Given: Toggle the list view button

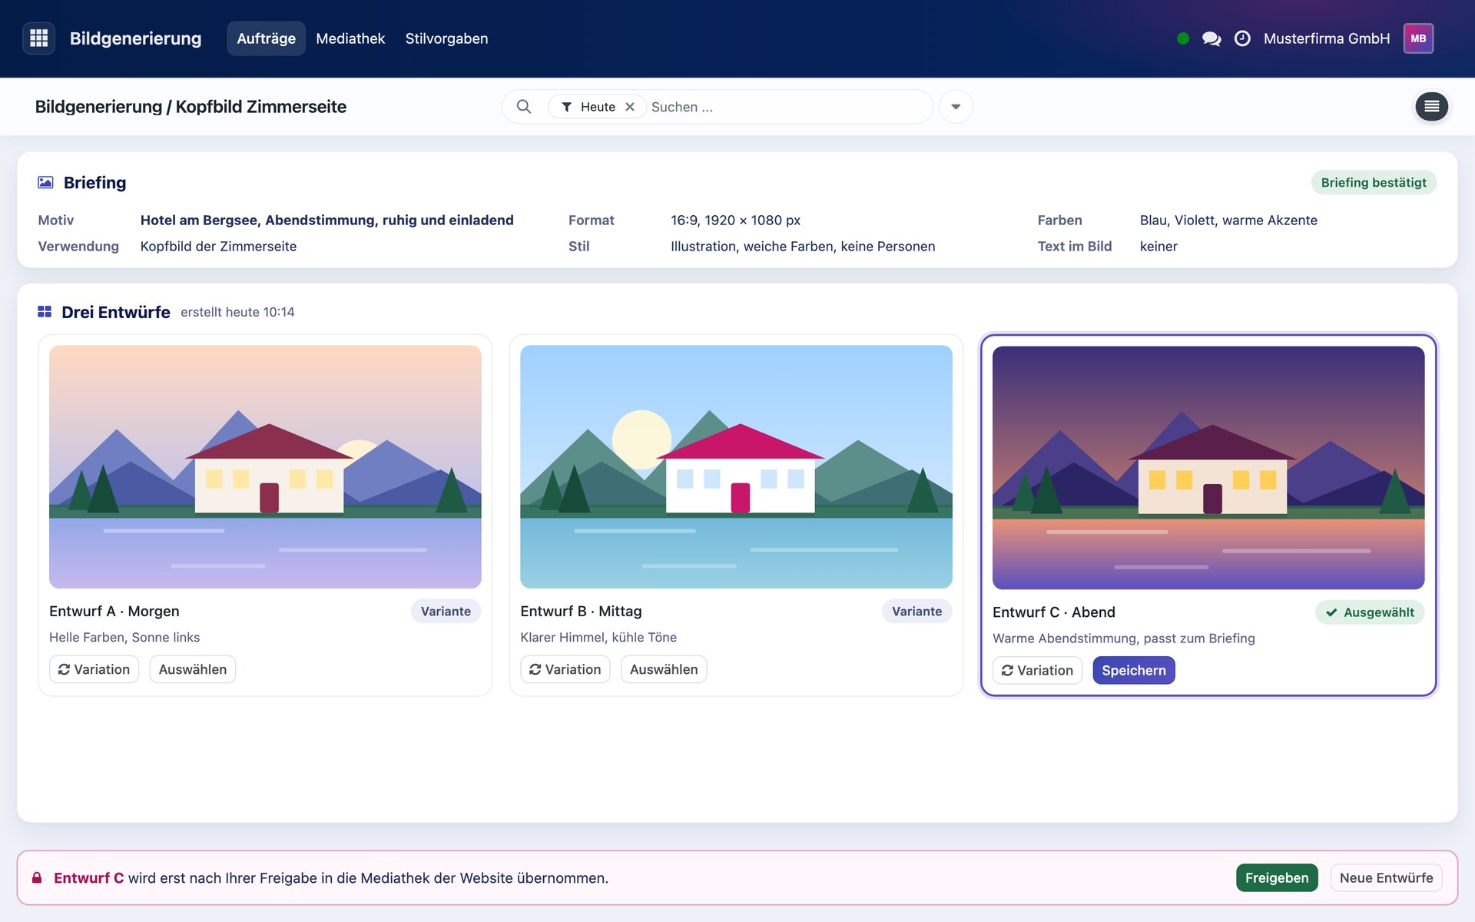Looking at the screenshot, I should click(1432, 107).
